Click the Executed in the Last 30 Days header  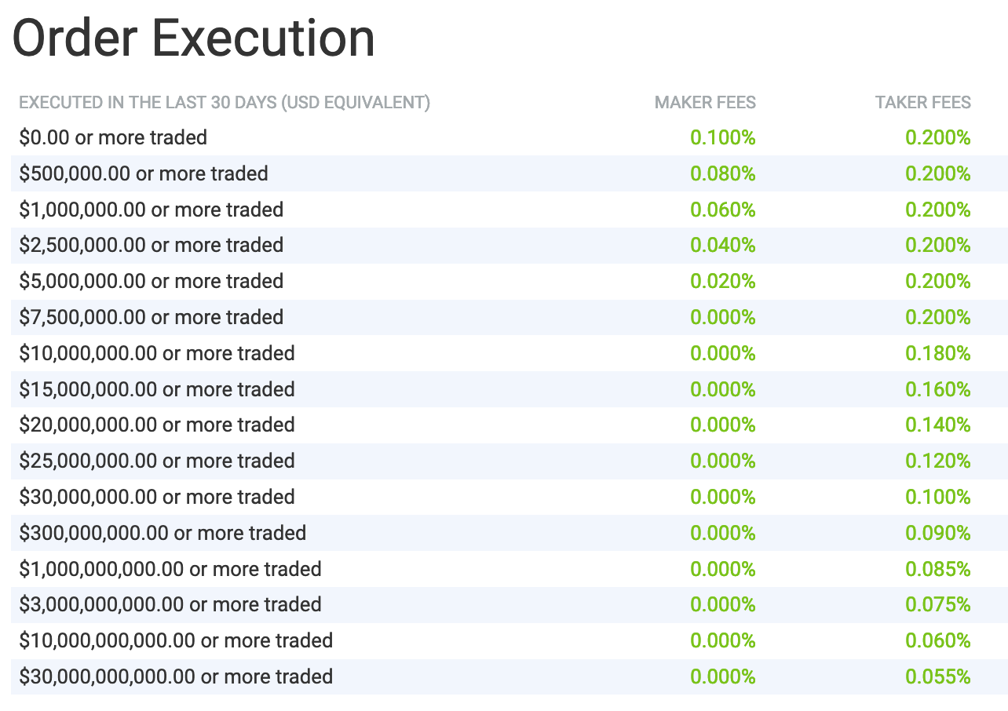(x=225, y=102)
